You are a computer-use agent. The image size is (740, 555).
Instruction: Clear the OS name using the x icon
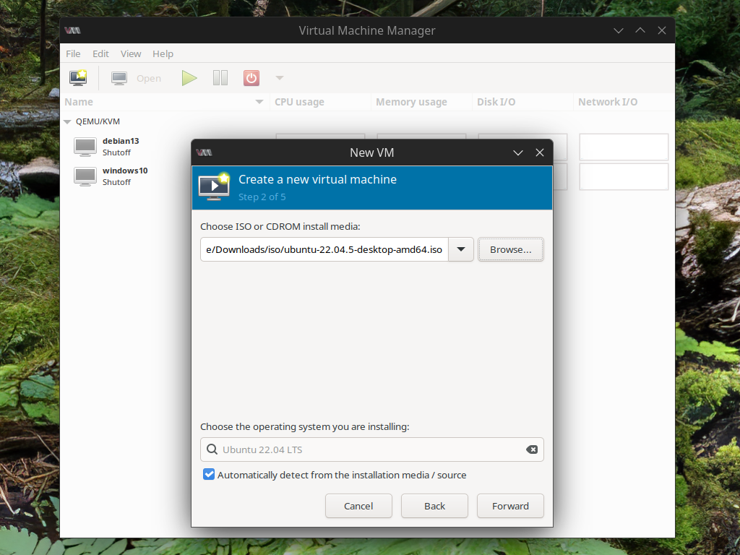coord(532,449)
